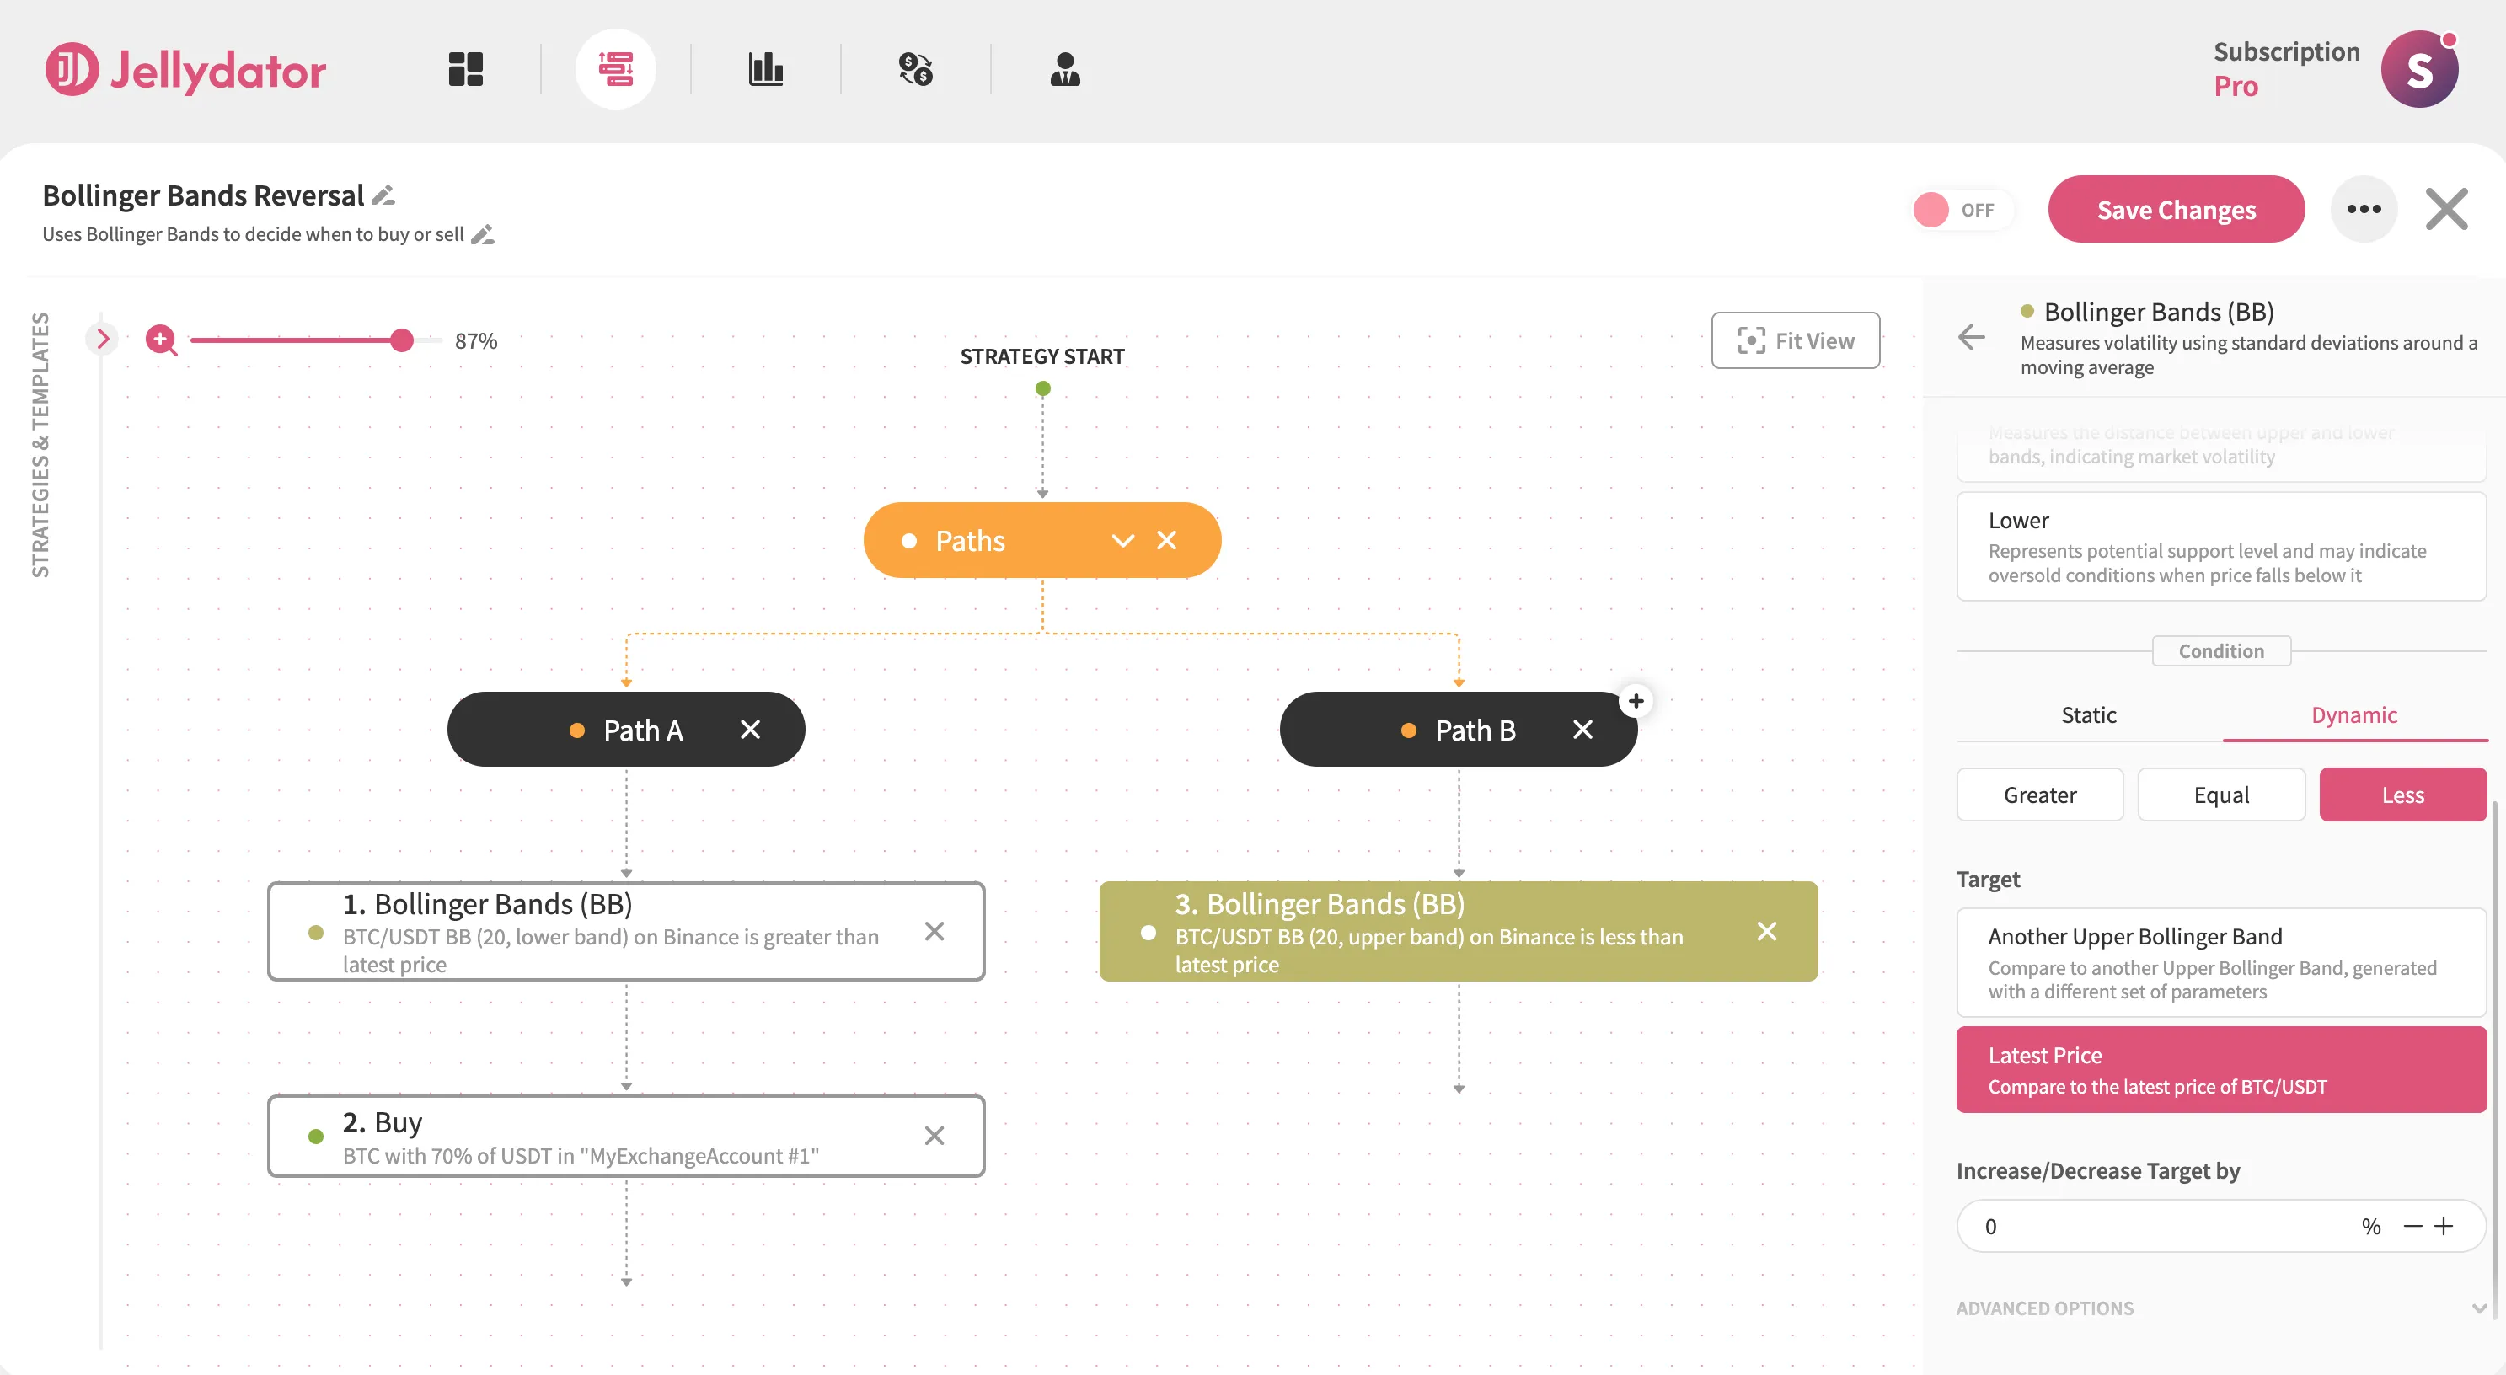Remove block 1 Bollinger Bands with X
Viewport: 2506px width, 1375px height.
click(934, 932)
